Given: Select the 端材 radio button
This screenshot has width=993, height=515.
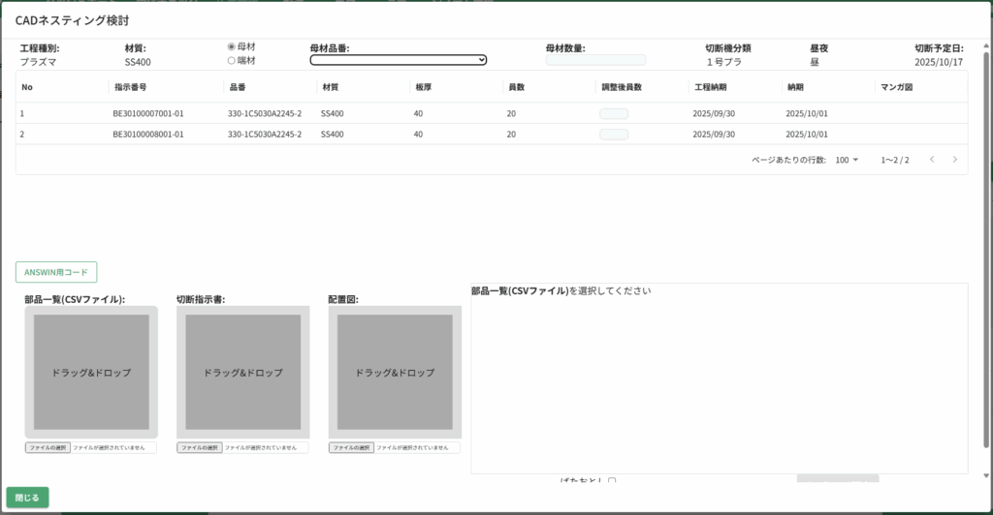Looking at the screenshot, I should tap(231, 60).
